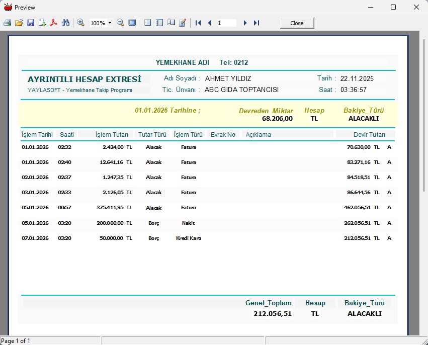Open the edit page icon with pencil
Screen dimensions: 428x345
pos(183,23)
